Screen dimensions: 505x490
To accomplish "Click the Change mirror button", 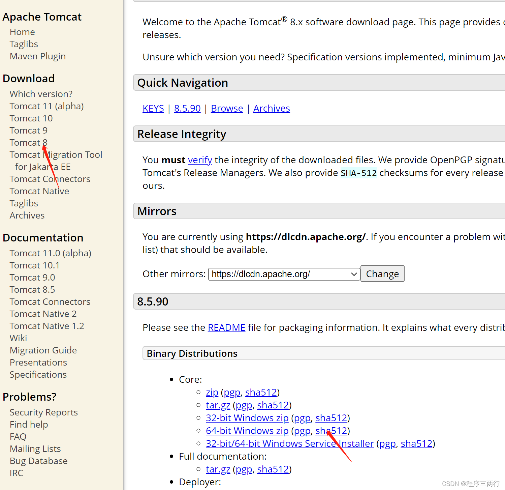I will coord(382,274).
